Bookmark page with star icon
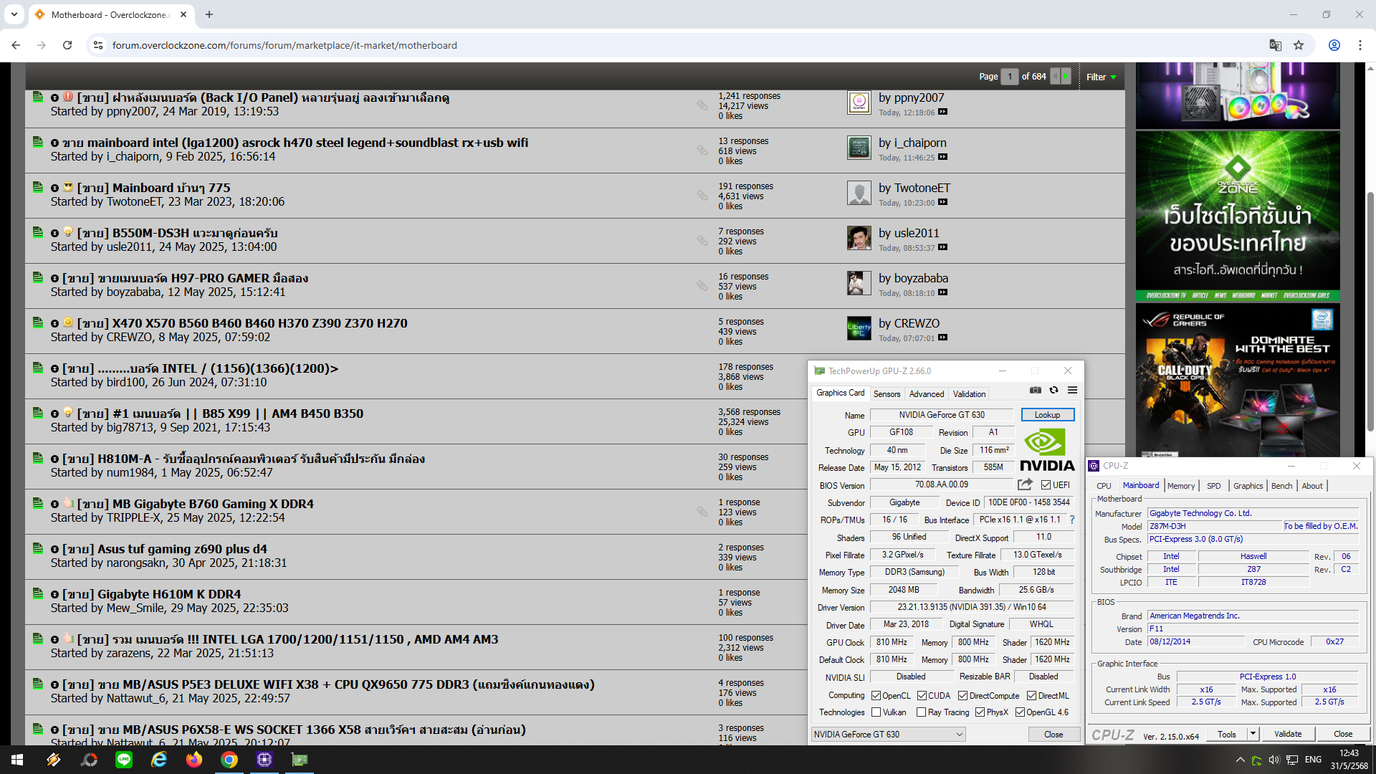Image resolution: width=1376 pixels, height=774 pixels. coord(1299,45)
